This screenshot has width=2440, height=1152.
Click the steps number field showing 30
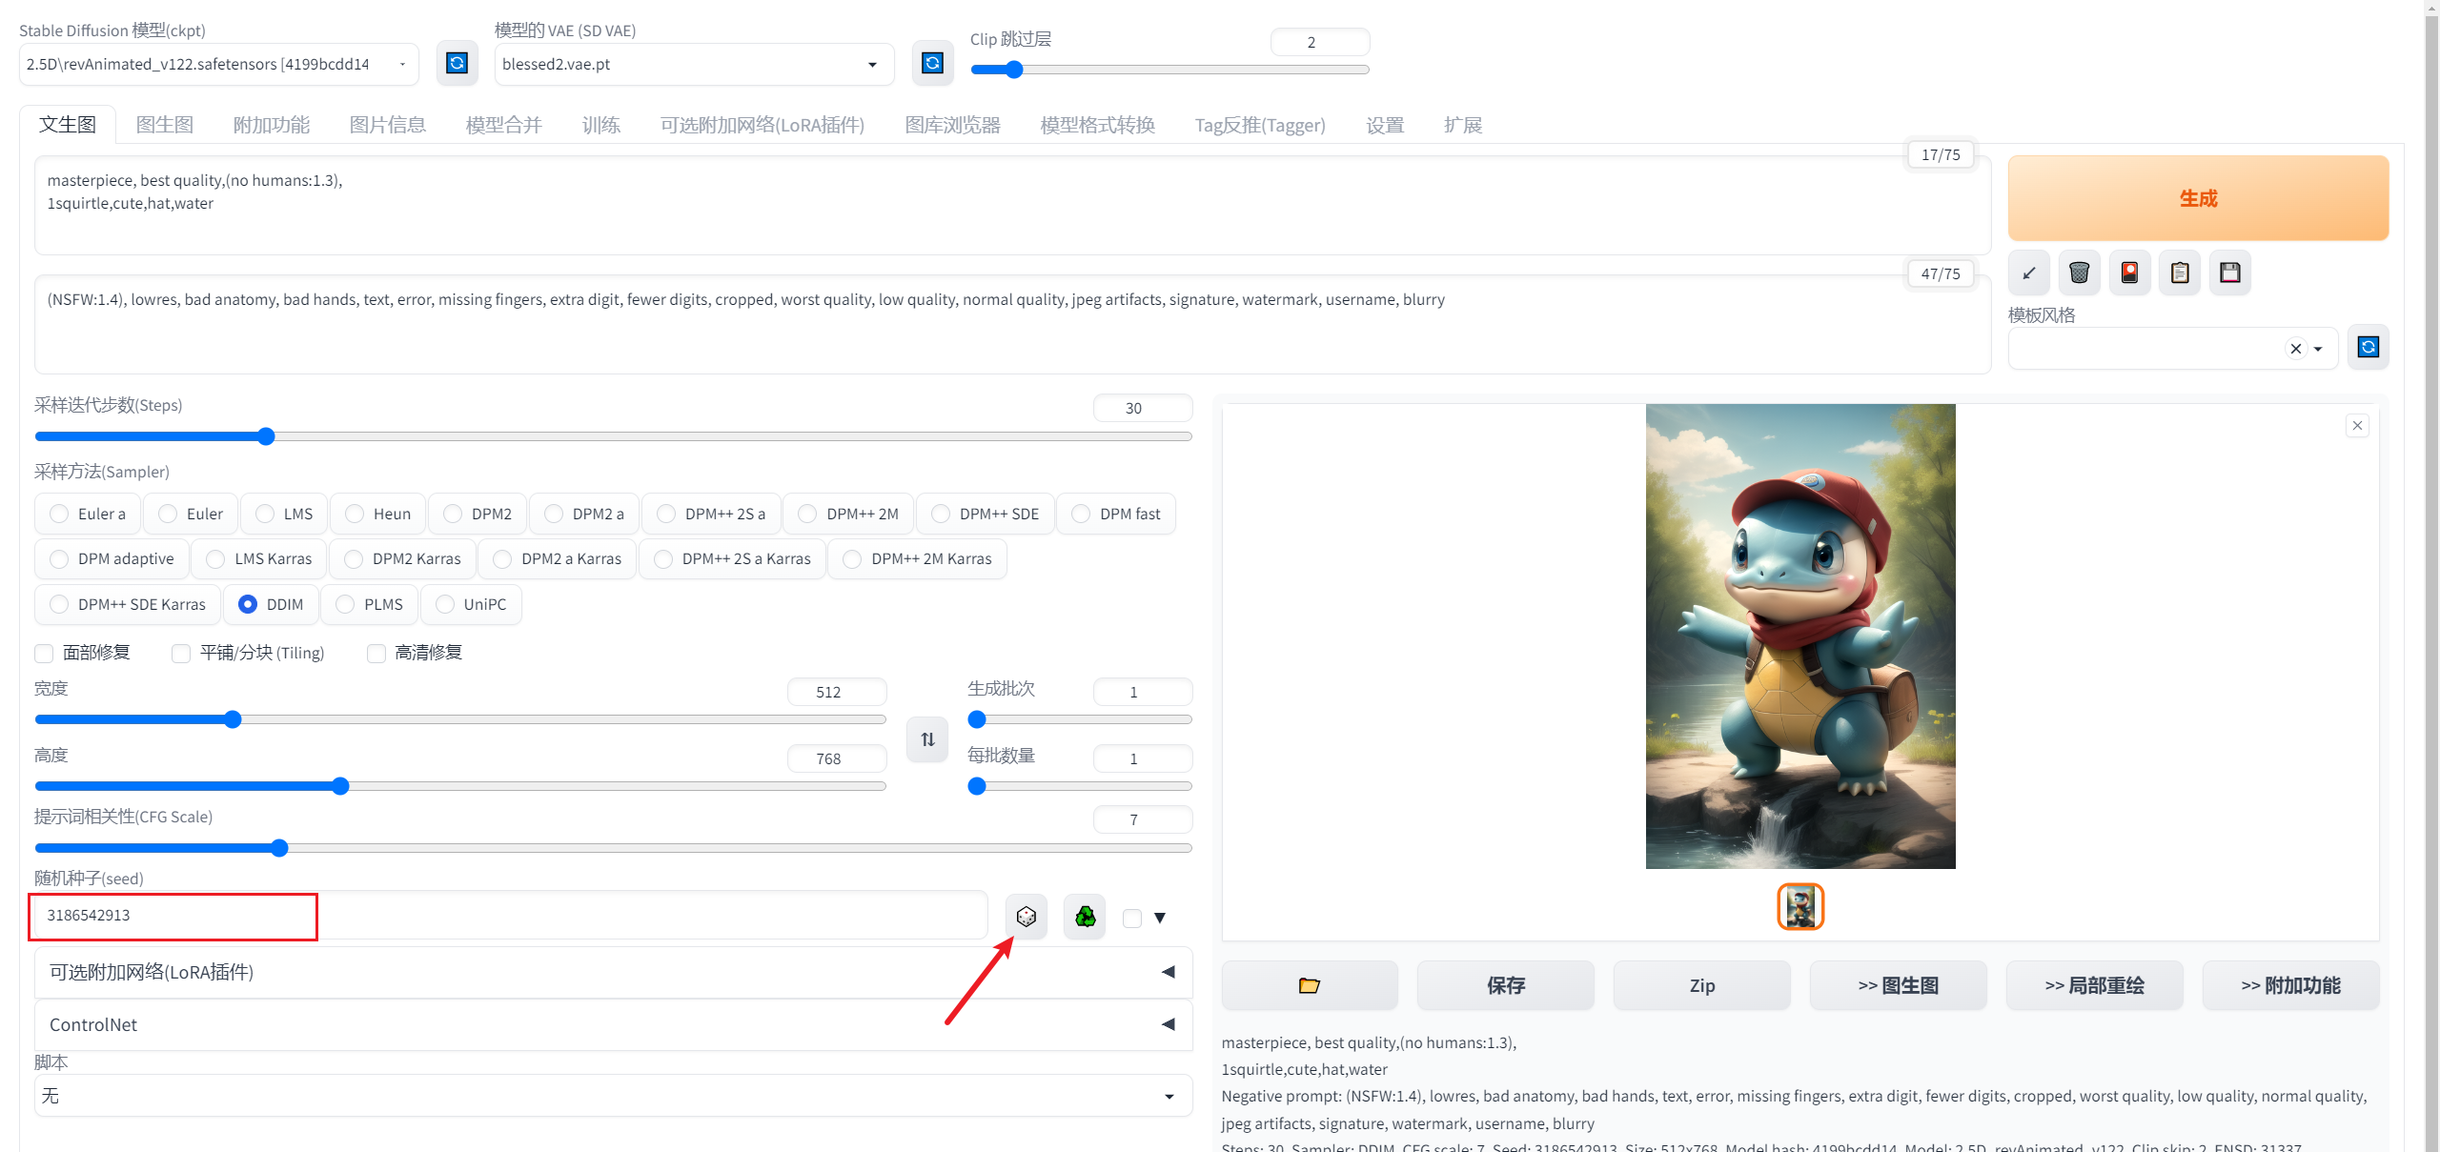(1142, 408)
